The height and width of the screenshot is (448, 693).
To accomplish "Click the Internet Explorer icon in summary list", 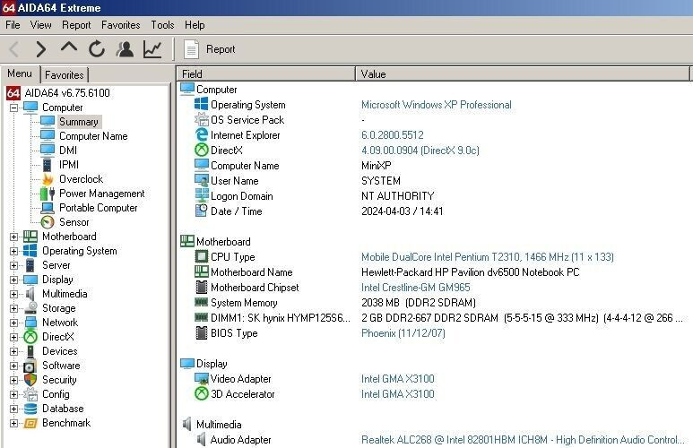I will pyautogui.click(x=202, y=134).
